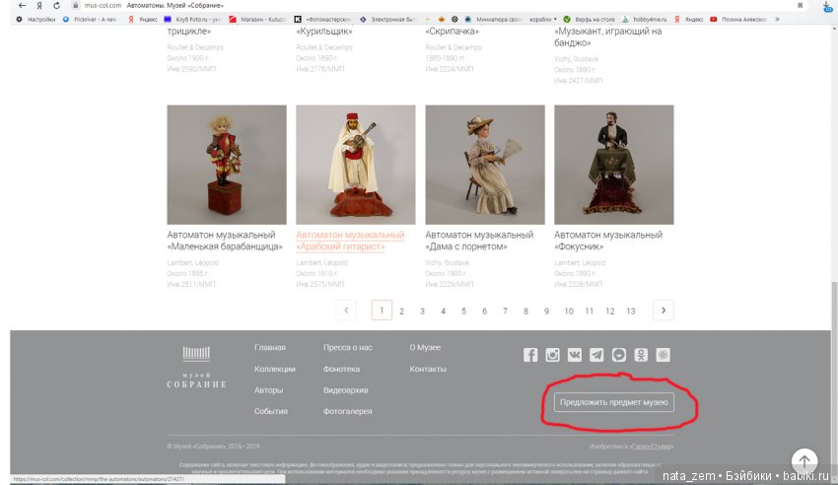Reload the page with browser refresh icon
The image size is (838, 485).
(x=57, y=5)
